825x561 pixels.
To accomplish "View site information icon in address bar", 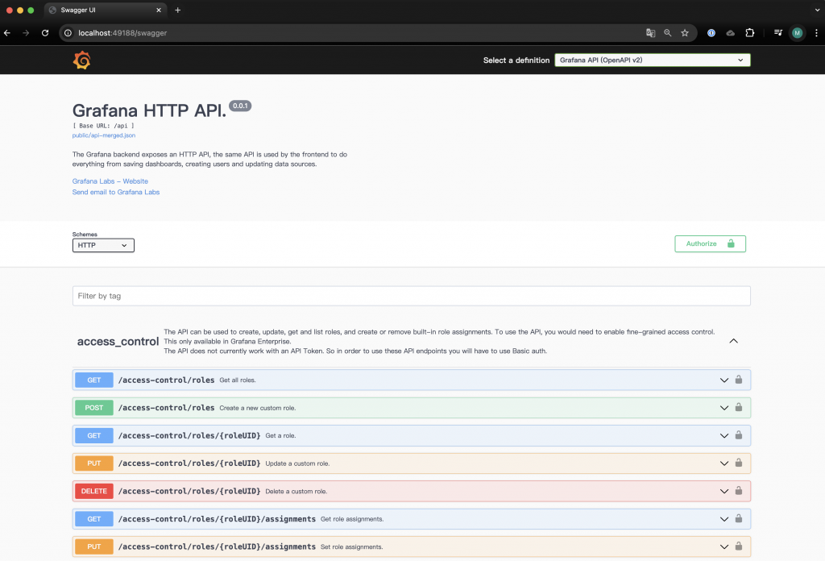I will [x=68, y=32].
